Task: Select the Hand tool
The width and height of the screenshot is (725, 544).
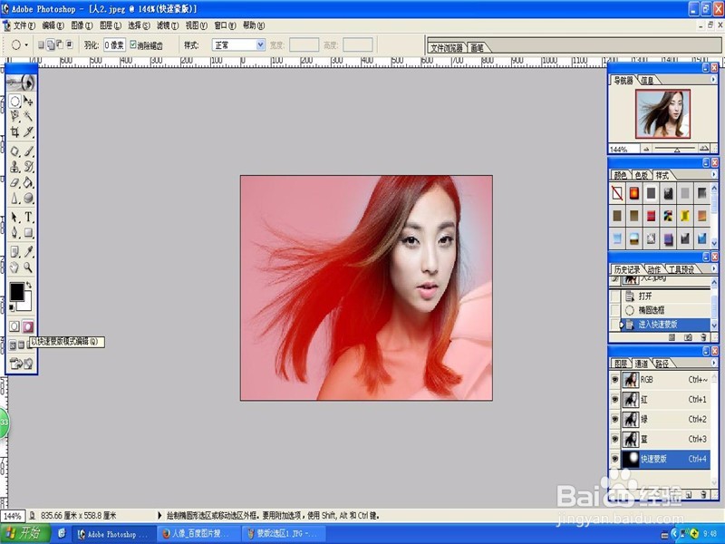Action: point(14,267)
